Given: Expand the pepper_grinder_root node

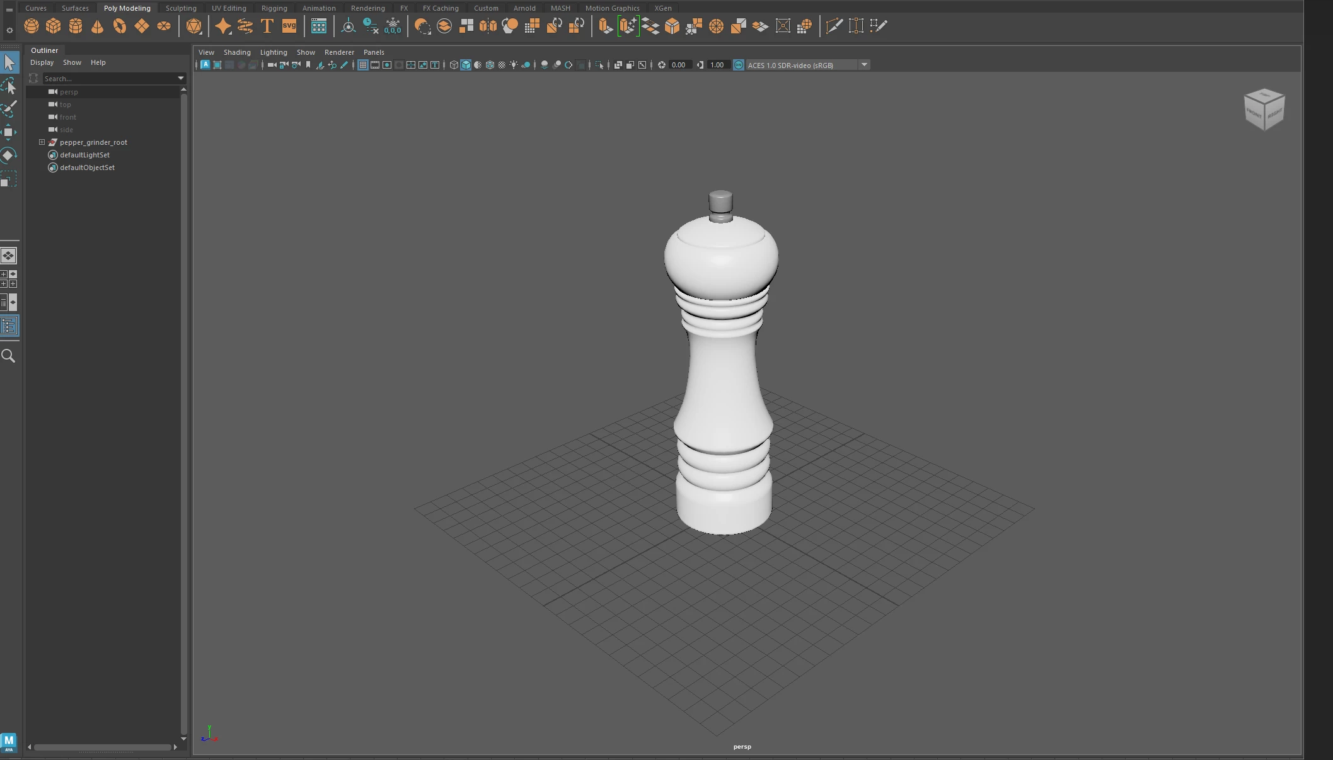Looking at the screenshot, I should click(x=42, y=142).
